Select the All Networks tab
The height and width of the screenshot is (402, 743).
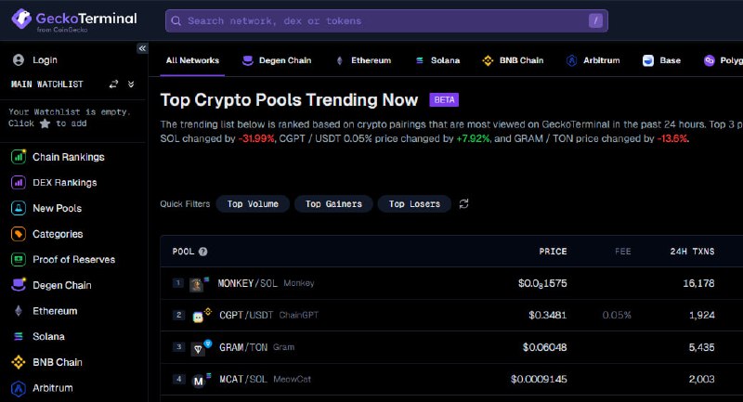192,60
